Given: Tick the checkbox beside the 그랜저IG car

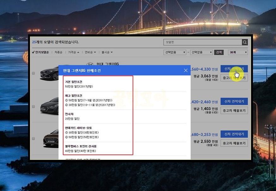Looking at the screenshot, I should tap(33, 73).
